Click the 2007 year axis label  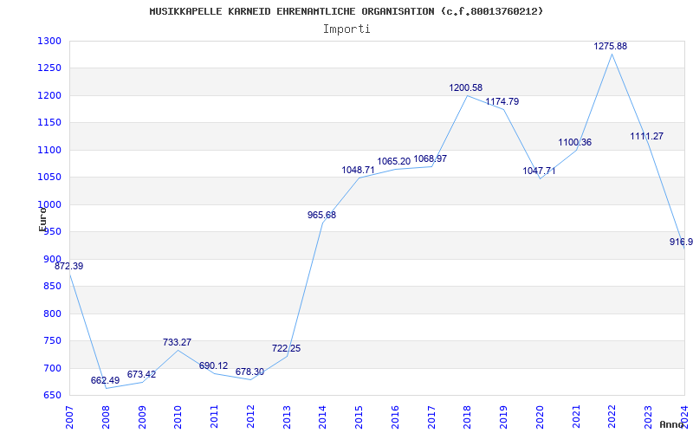(x=69, y=418)
